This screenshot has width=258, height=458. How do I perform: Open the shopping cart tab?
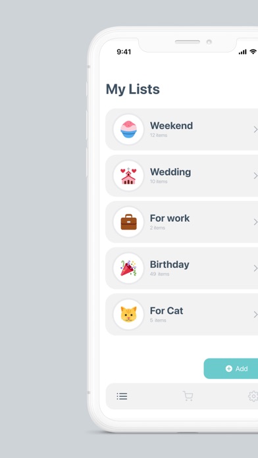pos(188,396)
